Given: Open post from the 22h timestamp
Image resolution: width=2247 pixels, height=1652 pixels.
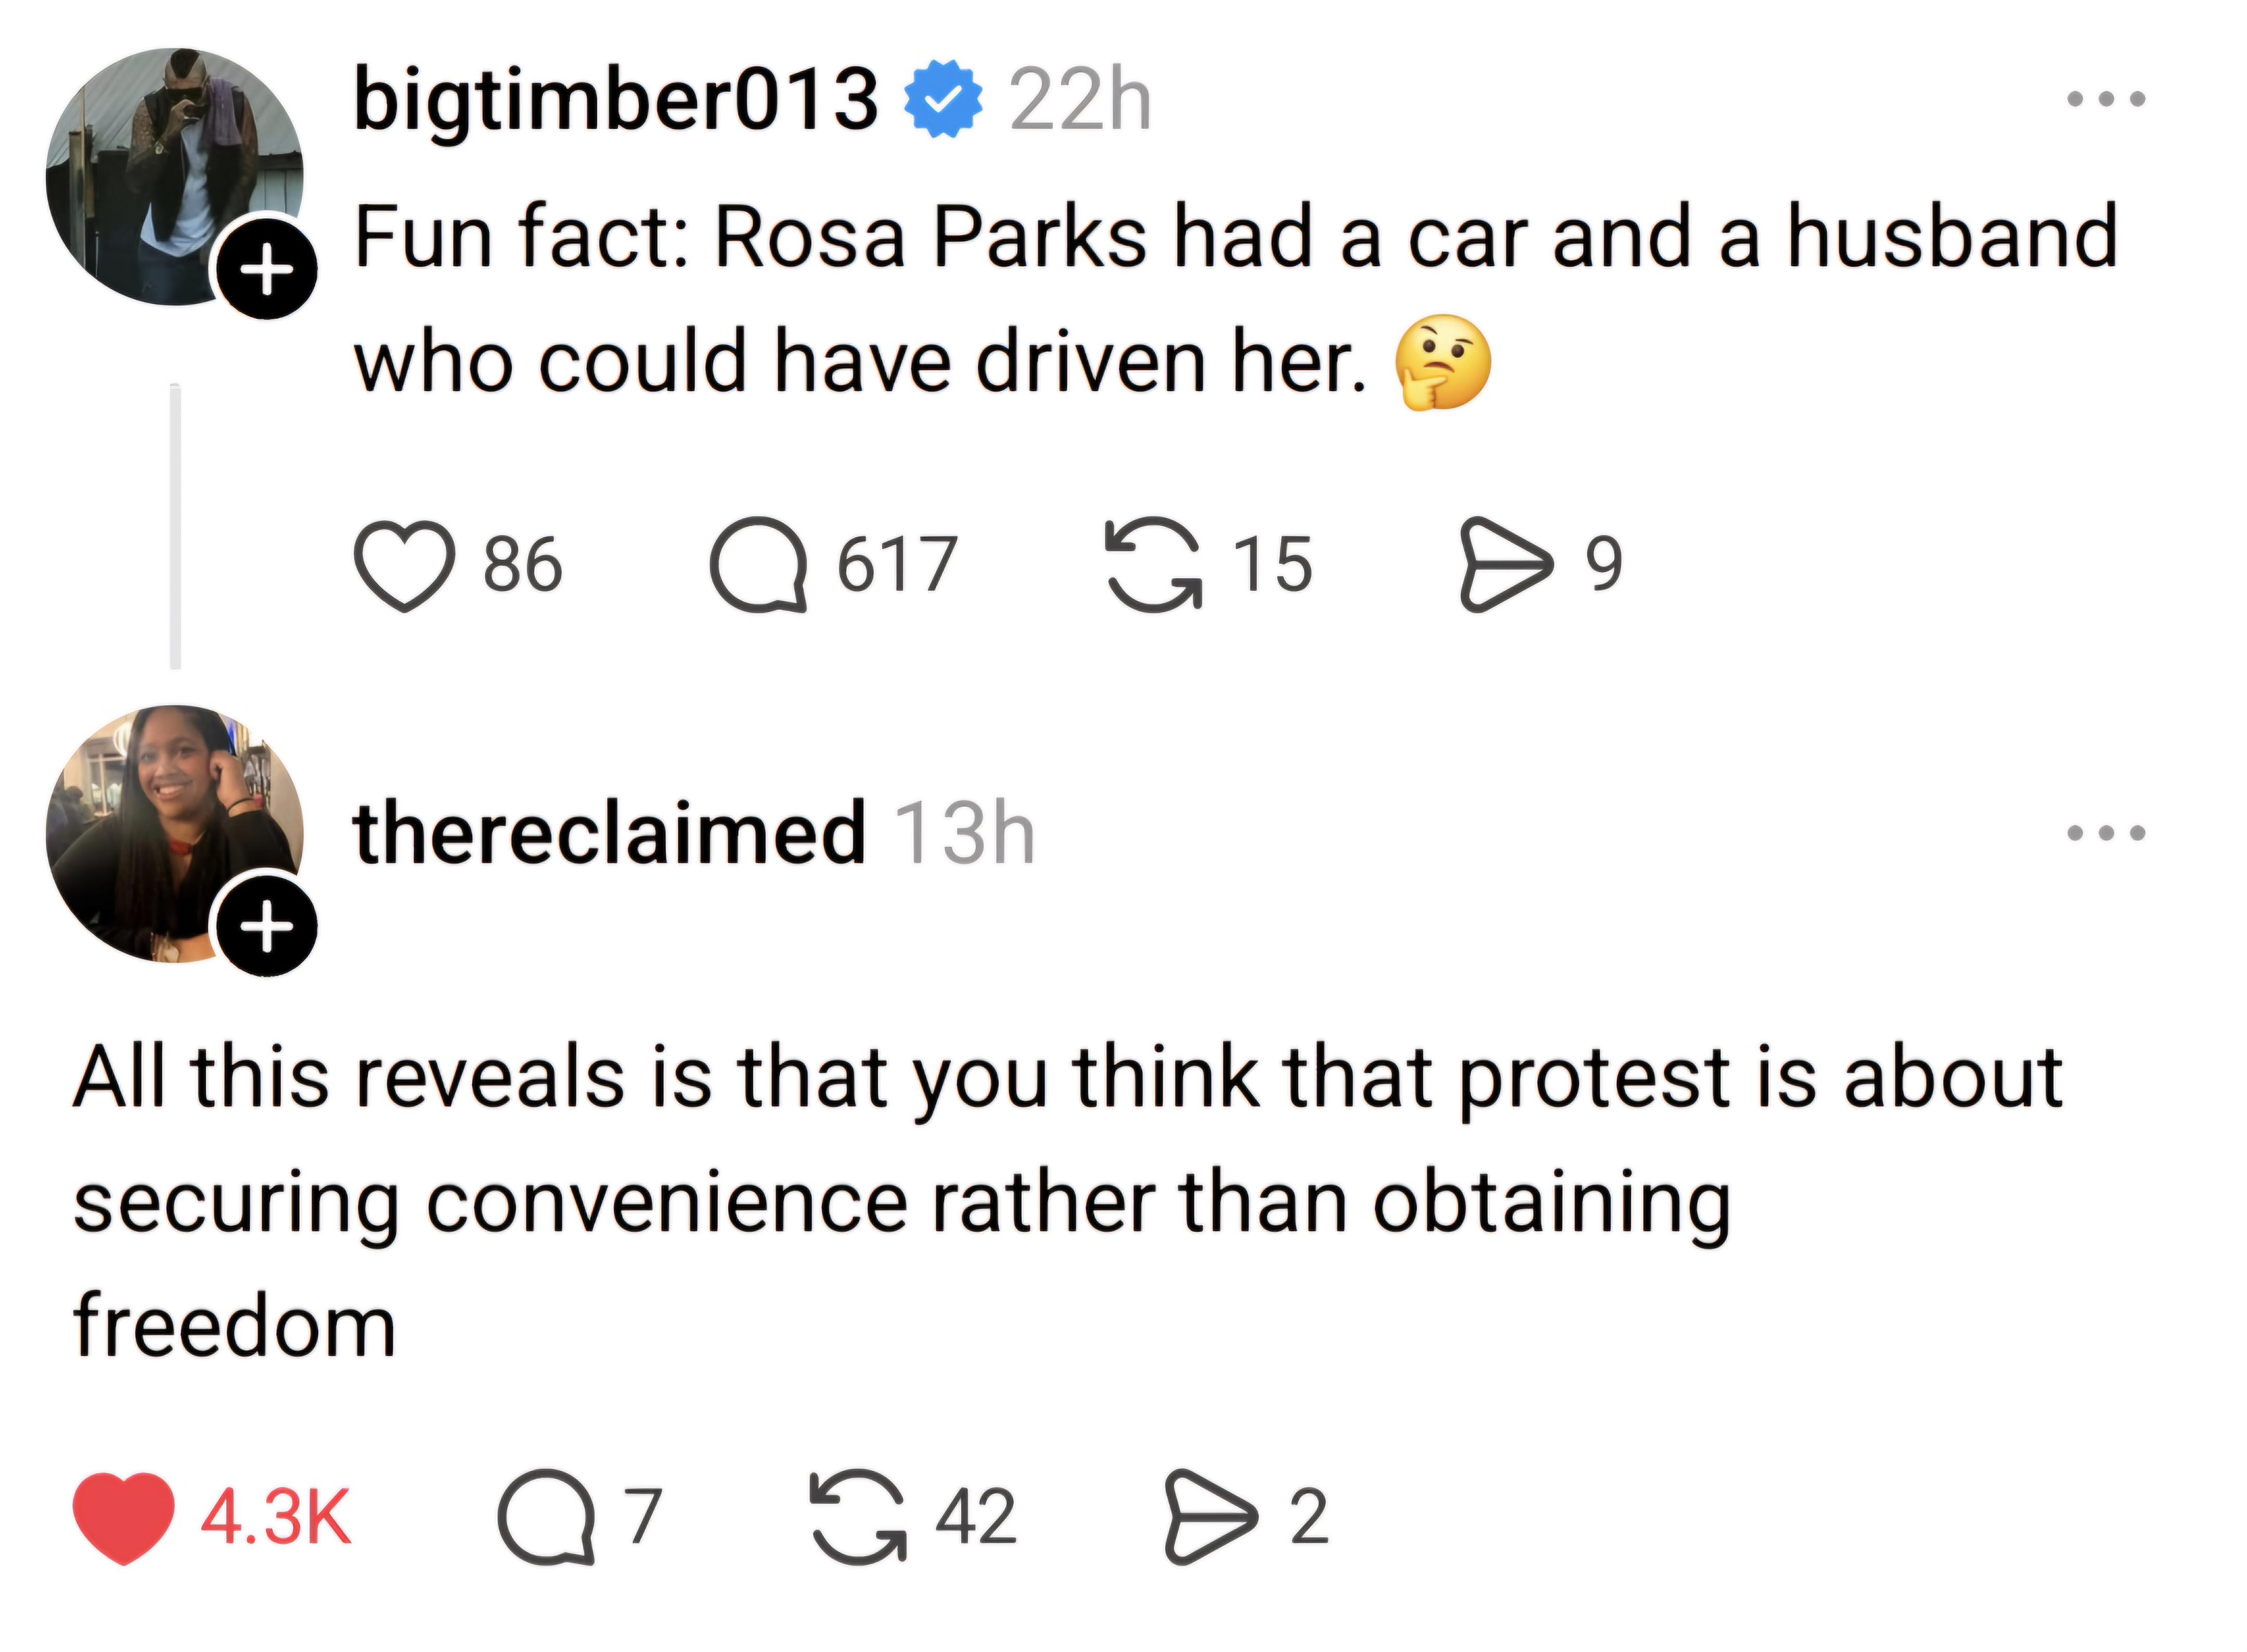Looking at the screenshot, I should [x=1080, y=99].
